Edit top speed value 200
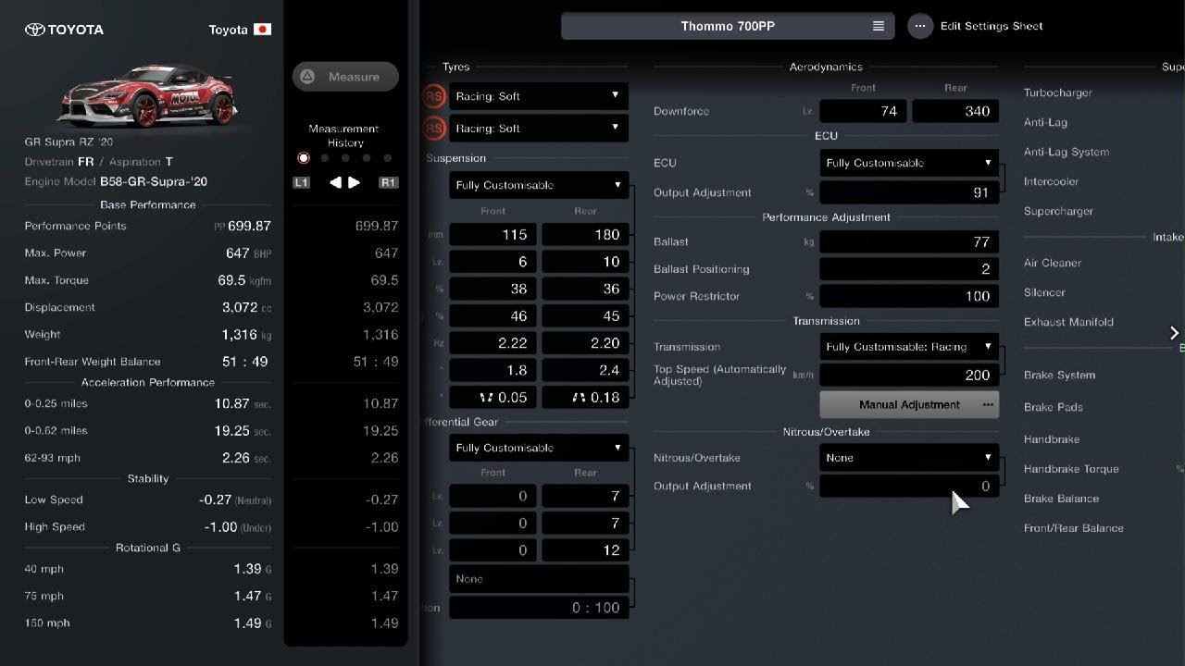This screenshot has height=666, width=1185. (909, 375)
